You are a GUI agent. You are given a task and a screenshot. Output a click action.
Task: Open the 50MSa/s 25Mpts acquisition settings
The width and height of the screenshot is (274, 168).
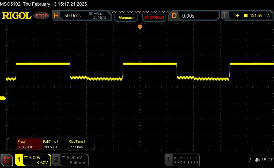point(98,16)
